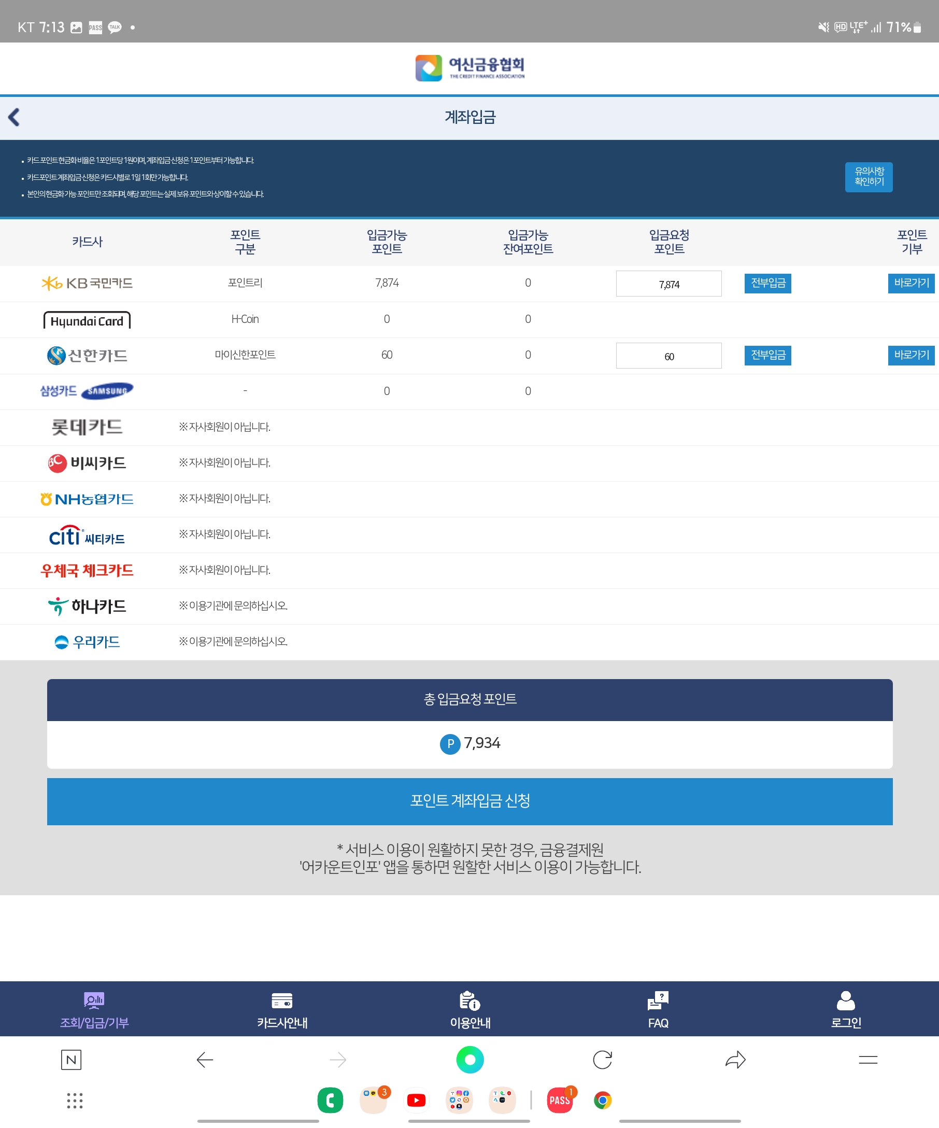The image size is (939, 1128).
Task: Open 이용안내 tab
Action: coord(470,1010)
